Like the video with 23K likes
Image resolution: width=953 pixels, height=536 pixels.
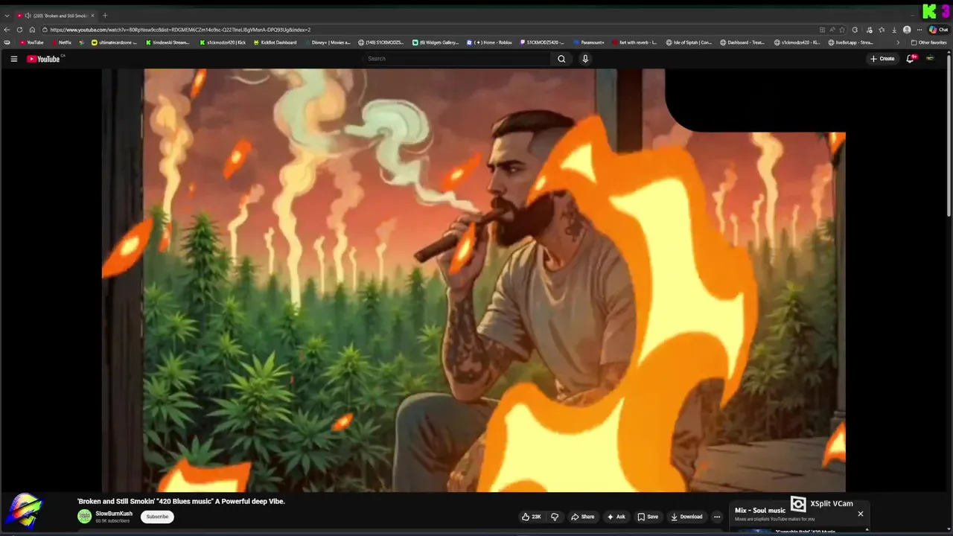tap(532, 517)
